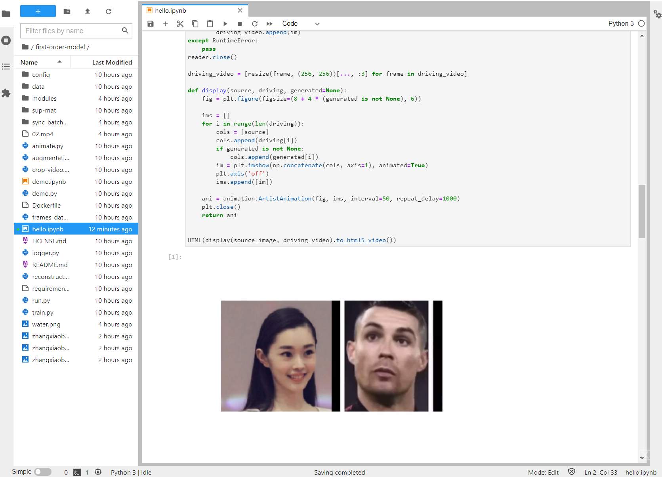Create a new folder in file browser
Image resolution: width=662 pixels, height=477 pixels.
pyautogui.click(x=67, y=11)
